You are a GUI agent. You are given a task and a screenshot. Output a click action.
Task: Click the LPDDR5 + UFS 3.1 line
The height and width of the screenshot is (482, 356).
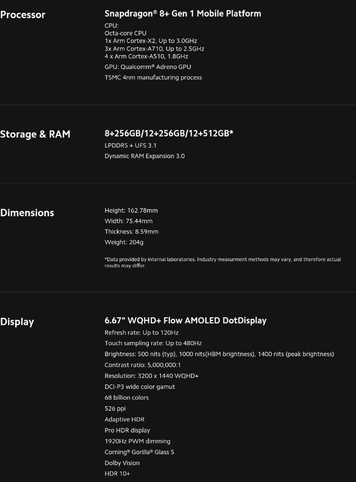tap(131, 146)
